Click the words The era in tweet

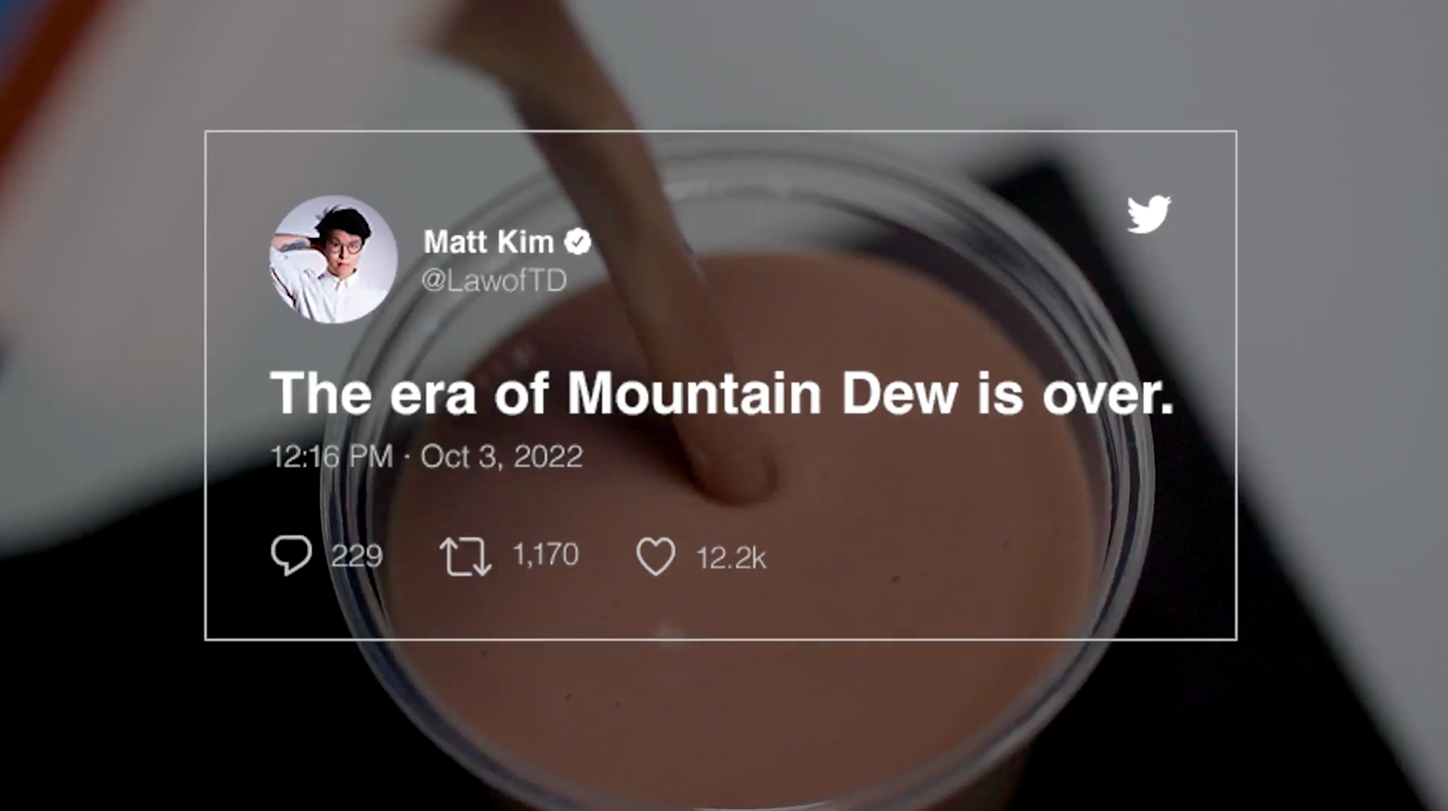tap(373, 393)
